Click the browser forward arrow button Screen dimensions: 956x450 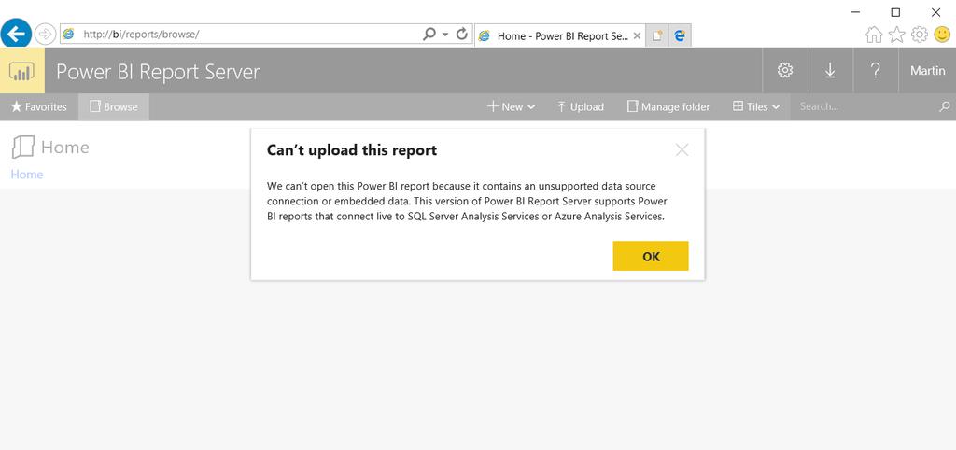click(45, 35)
